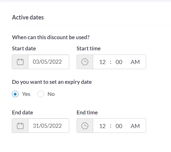Click the Active dates section heading
The height and width of the screenshot is (152, 171).
[28, 17]
